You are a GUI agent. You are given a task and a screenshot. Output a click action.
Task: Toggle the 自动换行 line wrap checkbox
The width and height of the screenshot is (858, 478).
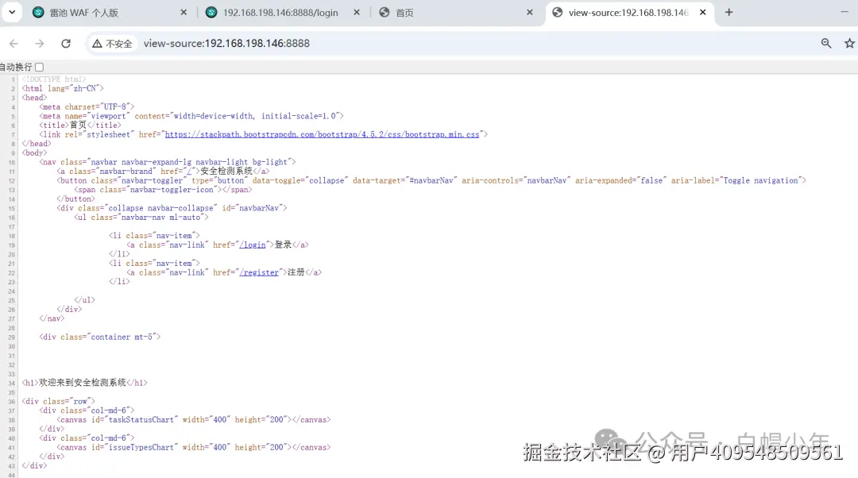[40, 67]
